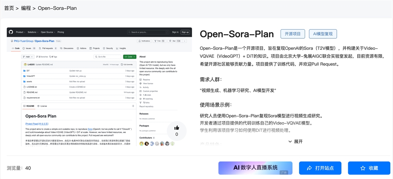Viewport: 393px width, 179px height.
Task: Open the 编程 breadcrumb category
Action: (x=26, y=8)
